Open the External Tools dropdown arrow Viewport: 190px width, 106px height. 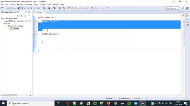(57, 8)
